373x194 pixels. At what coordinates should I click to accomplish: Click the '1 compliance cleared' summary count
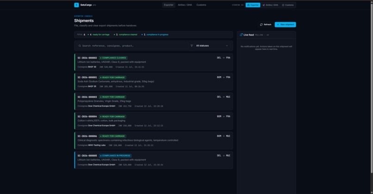coord(126,35)
